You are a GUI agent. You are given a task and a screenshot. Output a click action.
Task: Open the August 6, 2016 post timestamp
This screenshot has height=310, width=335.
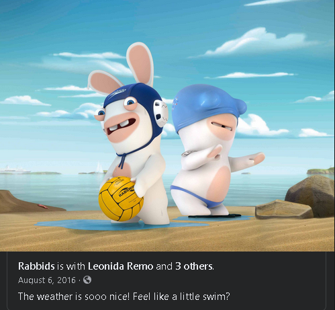pos(47,280)
